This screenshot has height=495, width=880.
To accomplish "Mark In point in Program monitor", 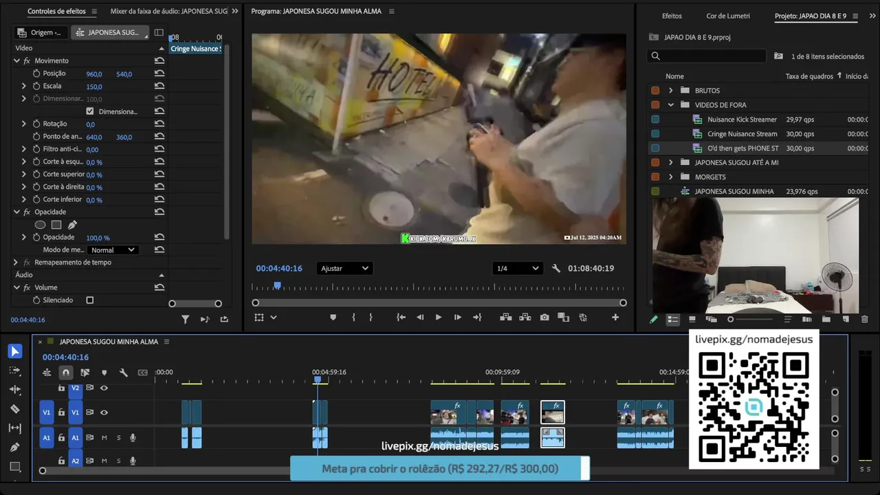I will 353,318.
